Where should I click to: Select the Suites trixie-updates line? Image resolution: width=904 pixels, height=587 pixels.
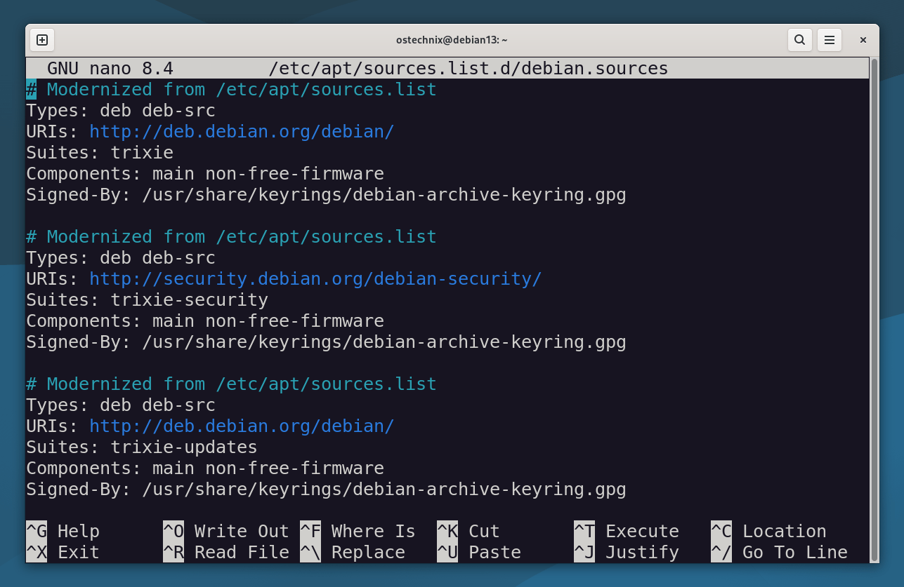tap(140, 447)
